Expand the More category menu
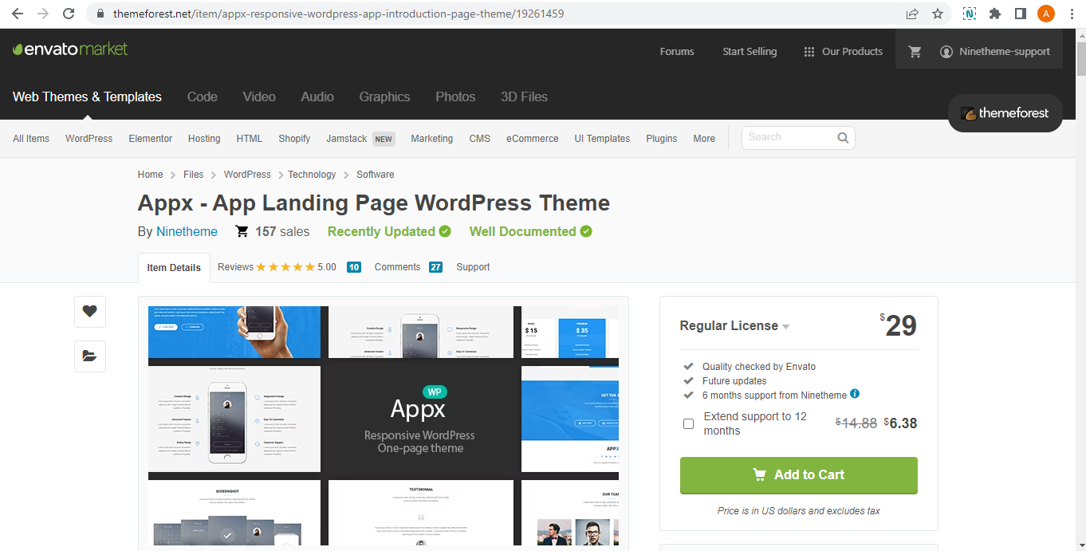 (x=704, y=139)
